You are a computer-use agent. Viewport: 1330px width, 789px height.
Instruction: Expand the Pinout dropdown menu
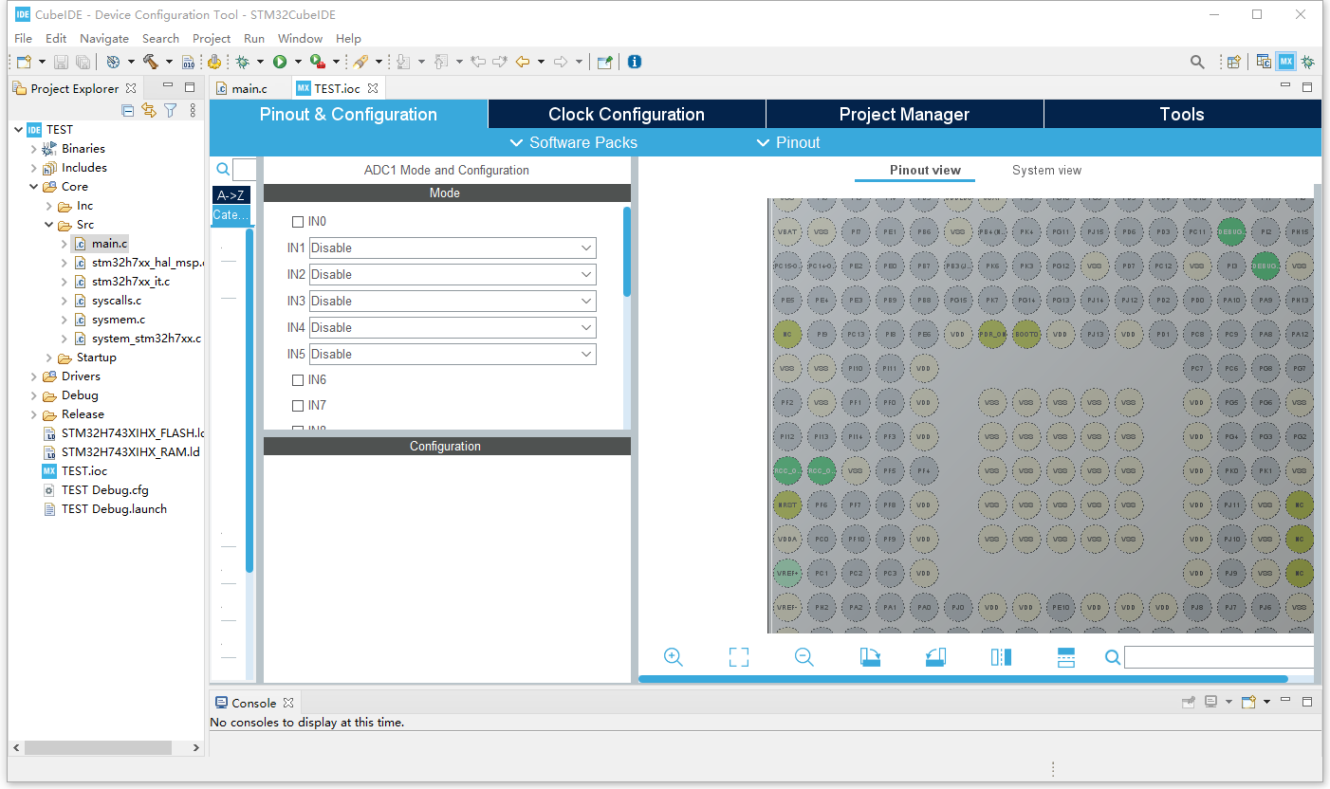point(788,143)
